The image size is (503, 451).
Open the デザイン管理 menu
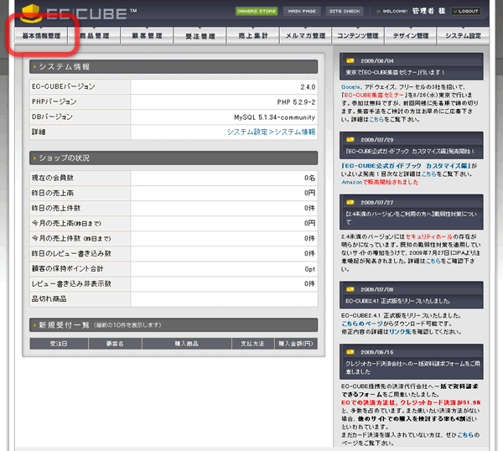click(411, 35)
